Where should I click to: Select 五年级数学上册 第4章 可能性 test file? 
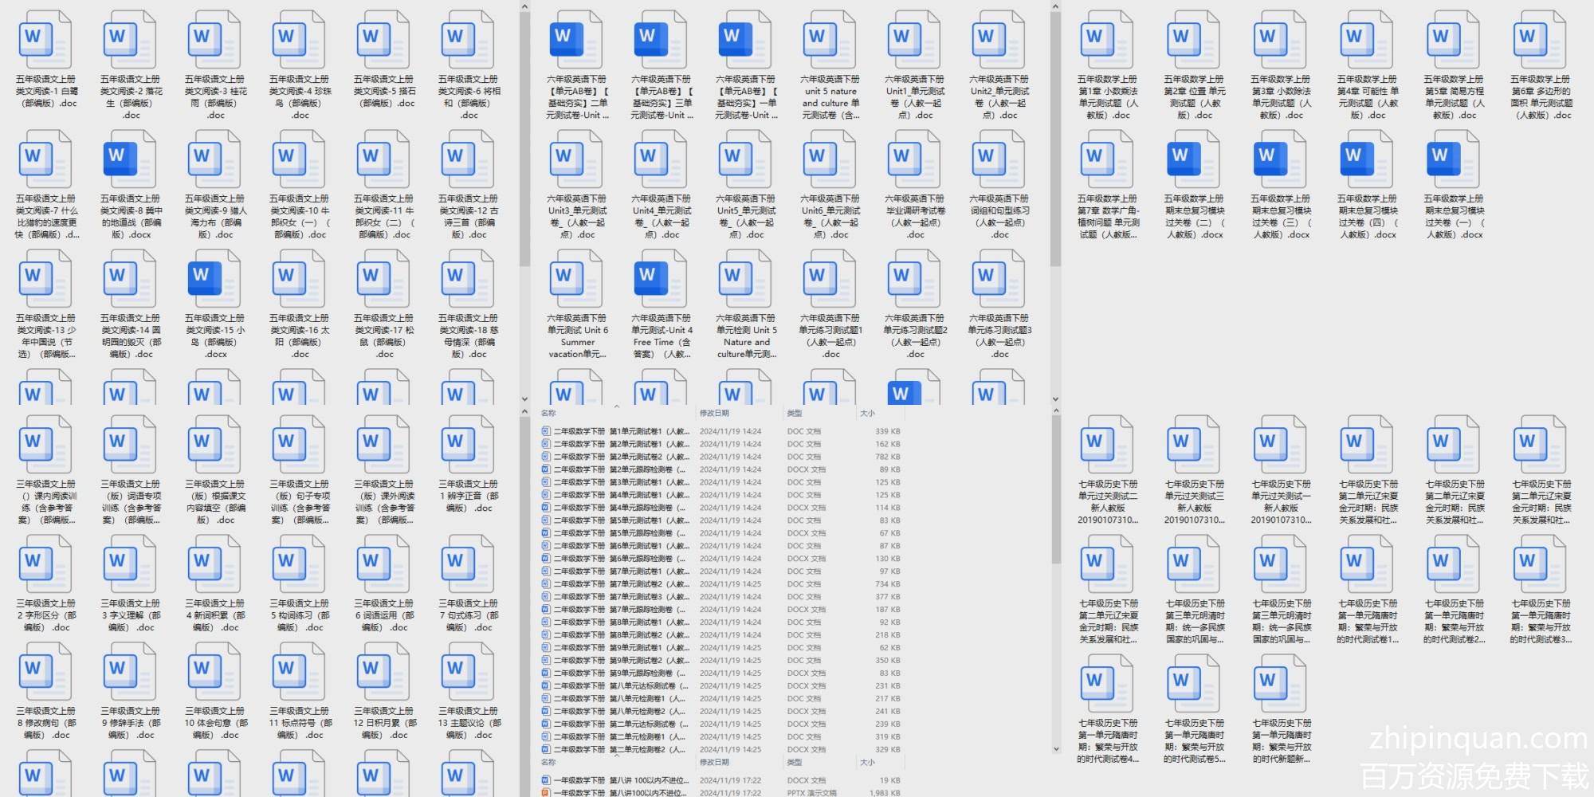[x=1366, y=40]
